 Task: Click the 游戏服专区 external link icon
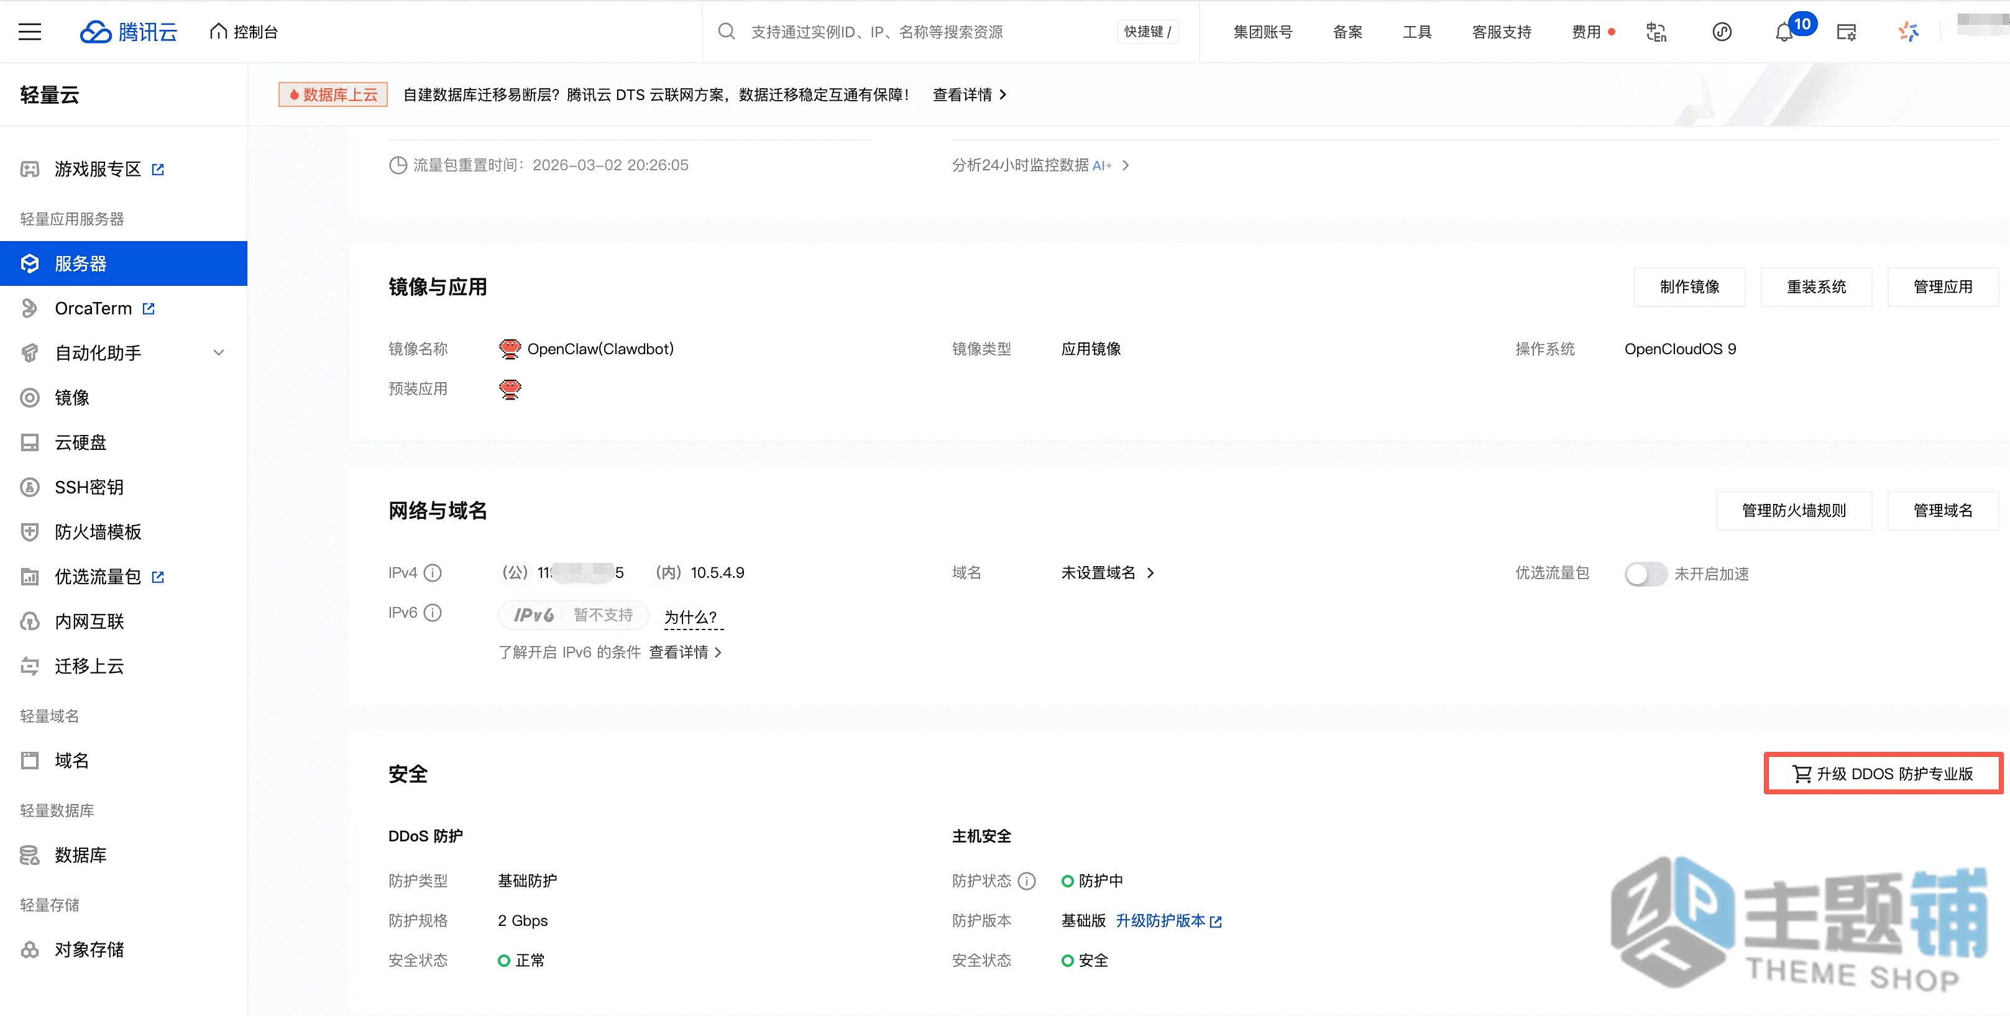coord(158,169)
